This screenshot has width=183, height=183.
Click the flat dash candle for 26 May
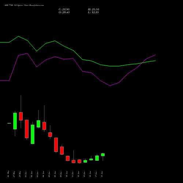9,123
